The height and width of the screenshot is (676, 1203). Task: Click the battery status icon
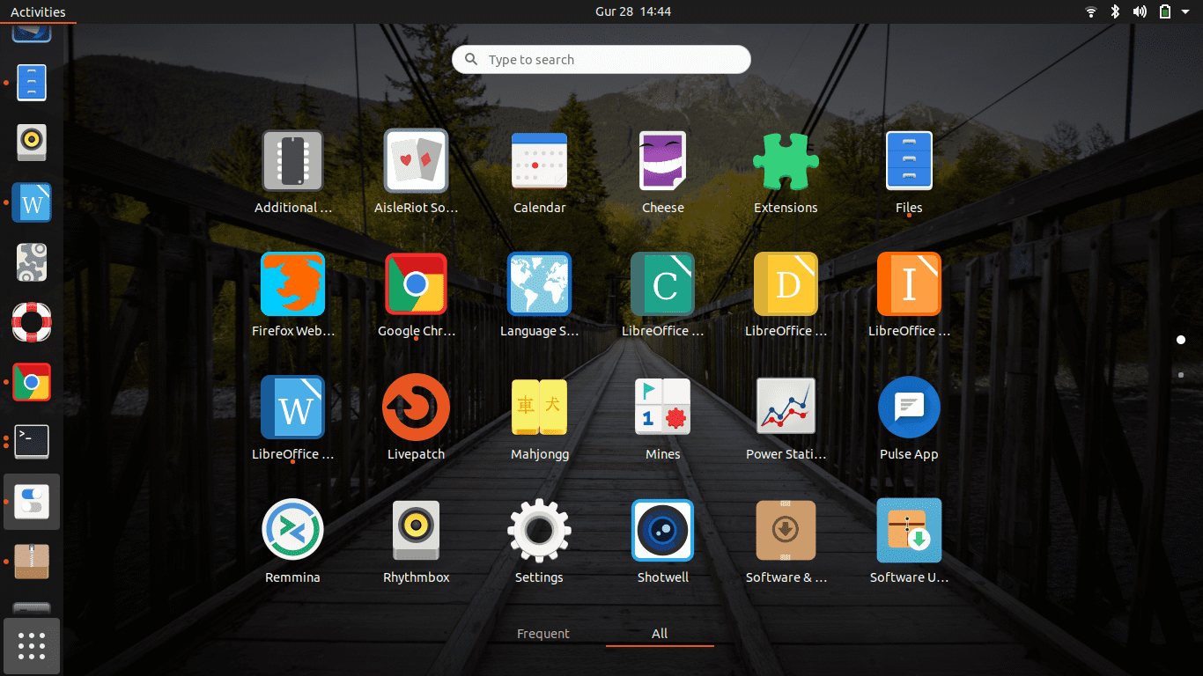(x=1165, y=11)
